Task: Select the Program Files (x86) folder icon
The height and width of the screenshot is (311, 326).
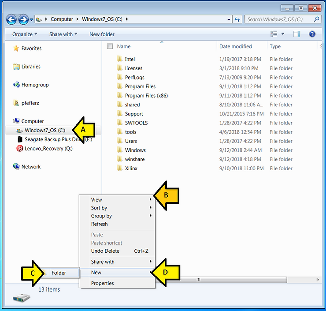Action: coord(119,95)
